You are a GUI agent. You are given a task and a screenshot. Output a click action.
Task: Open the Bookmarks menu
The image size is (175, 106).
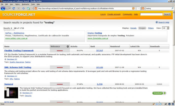click(x=25, y=4)
